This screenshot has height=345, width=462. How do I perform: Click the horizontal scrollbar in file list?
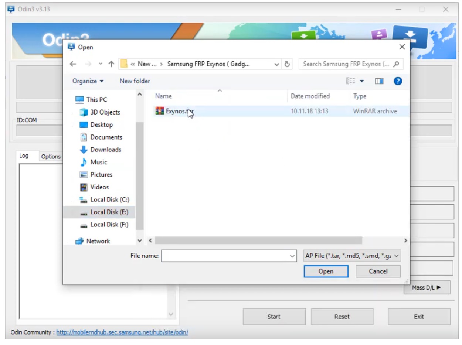point(258,240)
